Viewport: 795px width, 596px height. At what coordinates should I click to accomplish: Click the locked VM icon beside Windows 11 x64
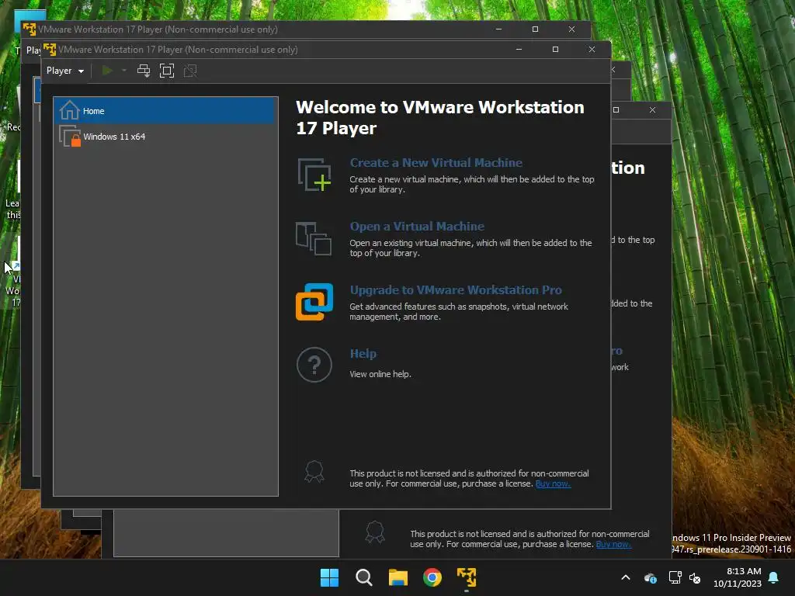coord(70,136)
